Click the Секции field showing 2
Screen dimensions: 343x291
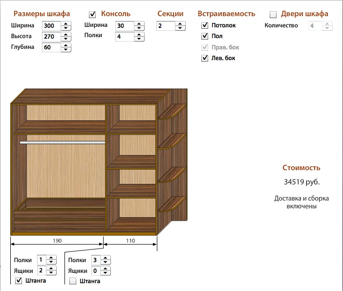tap(166, 26)
